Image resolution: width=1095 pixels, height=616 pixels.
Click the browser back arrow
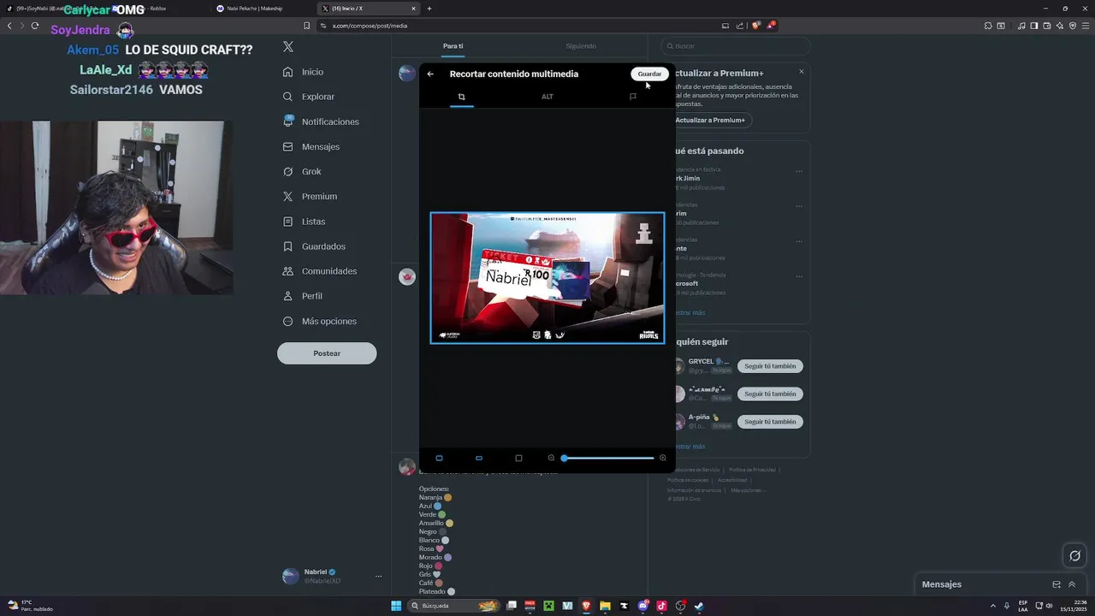tap(9, 26)
